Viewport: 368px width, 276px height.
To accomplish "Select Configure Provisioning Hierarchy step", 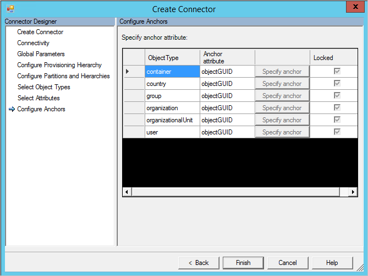I will [x=59, y=65].
